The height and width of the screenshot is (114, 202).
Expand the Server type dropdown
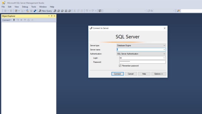pyautogui.click(x=164, y=46)
